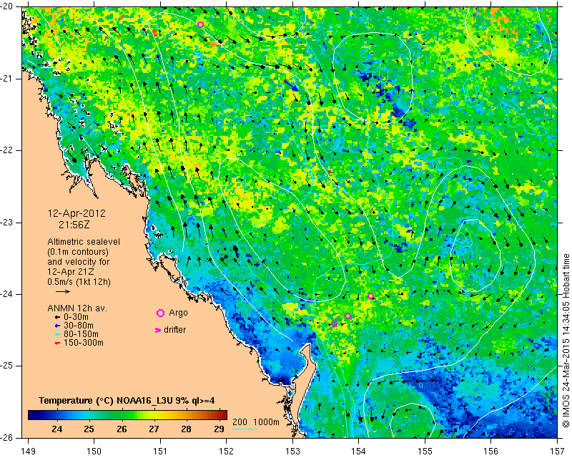
Task: Click the 151 longitude label on the bottom axis
Action: coord(160,451)
